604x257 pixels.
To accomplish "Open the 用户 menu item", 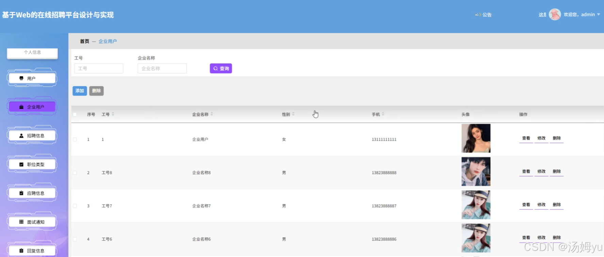I will [x=32, y=78].
